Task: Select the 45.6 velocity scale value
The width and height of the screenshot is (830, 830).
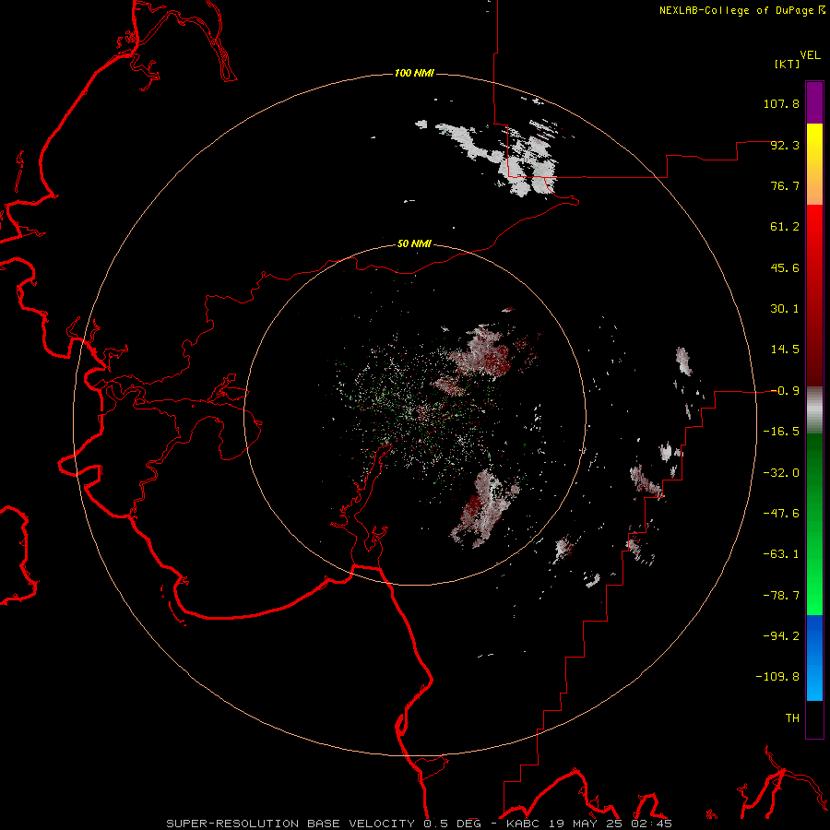Action: pyautogui.click(x=785, y=267)
